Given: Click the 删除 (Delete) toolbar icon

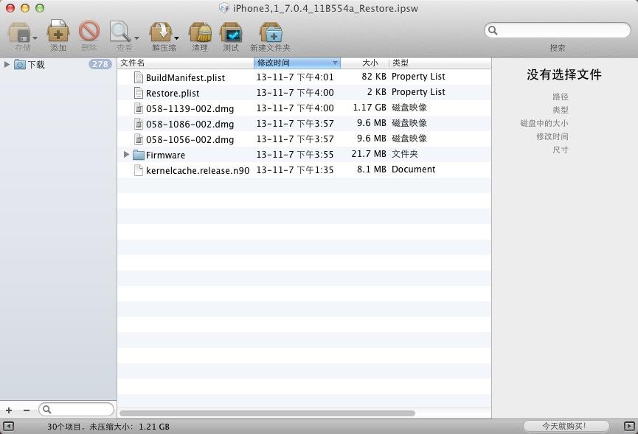Looking at the screenshot, I should click(89, 31).
